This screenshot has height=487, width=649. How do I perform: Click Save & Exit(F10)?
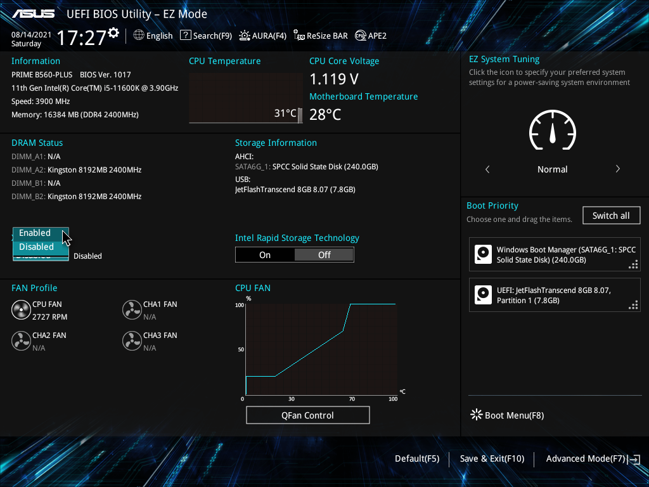492,458
